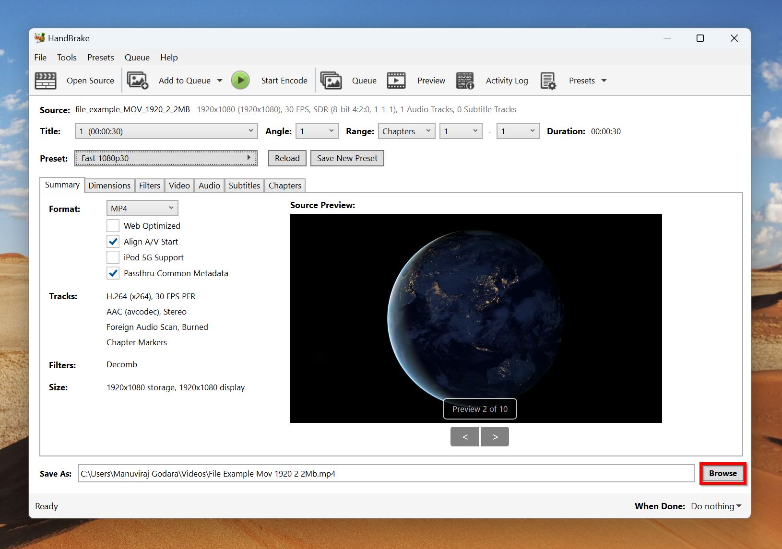782x549 pixels.
Task: Open the starting chapter dropdown
Action: [x=461, y=131]
